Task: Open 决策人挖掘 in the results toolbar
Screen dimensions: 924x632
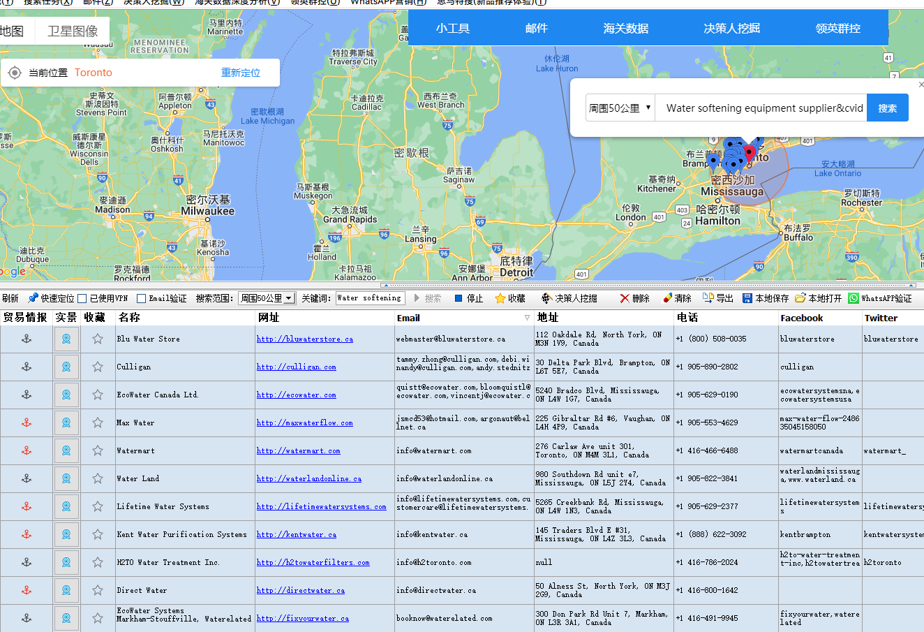Action: coord(569,298)
